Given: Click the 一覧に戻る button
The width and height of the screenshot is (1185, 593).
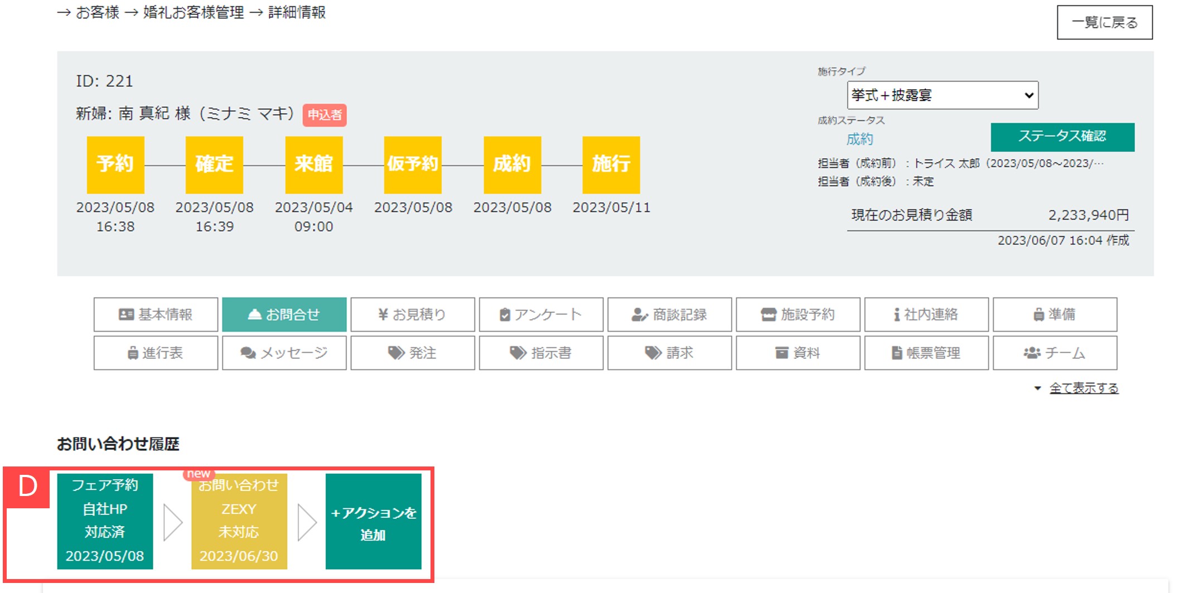Looking at the screenshot, I should pyautogui.click(x=1105, y=22).
